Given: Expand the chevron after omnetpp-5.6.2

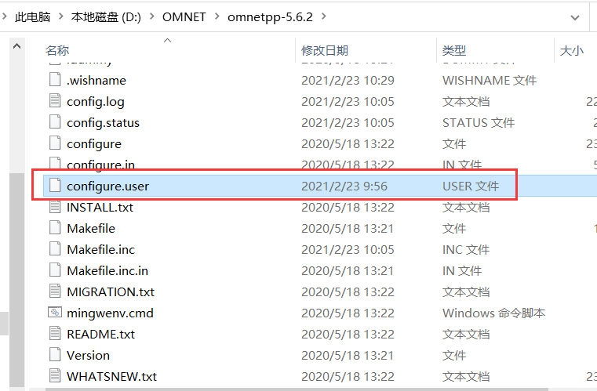Looking at the screenshot, I should [x=324, y=16].
